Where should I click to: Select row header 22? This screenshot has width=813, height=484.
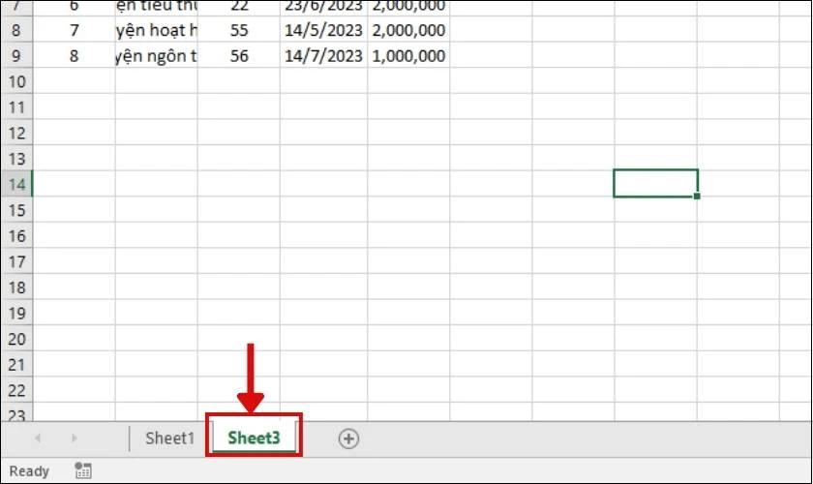[x=16, y=390]
